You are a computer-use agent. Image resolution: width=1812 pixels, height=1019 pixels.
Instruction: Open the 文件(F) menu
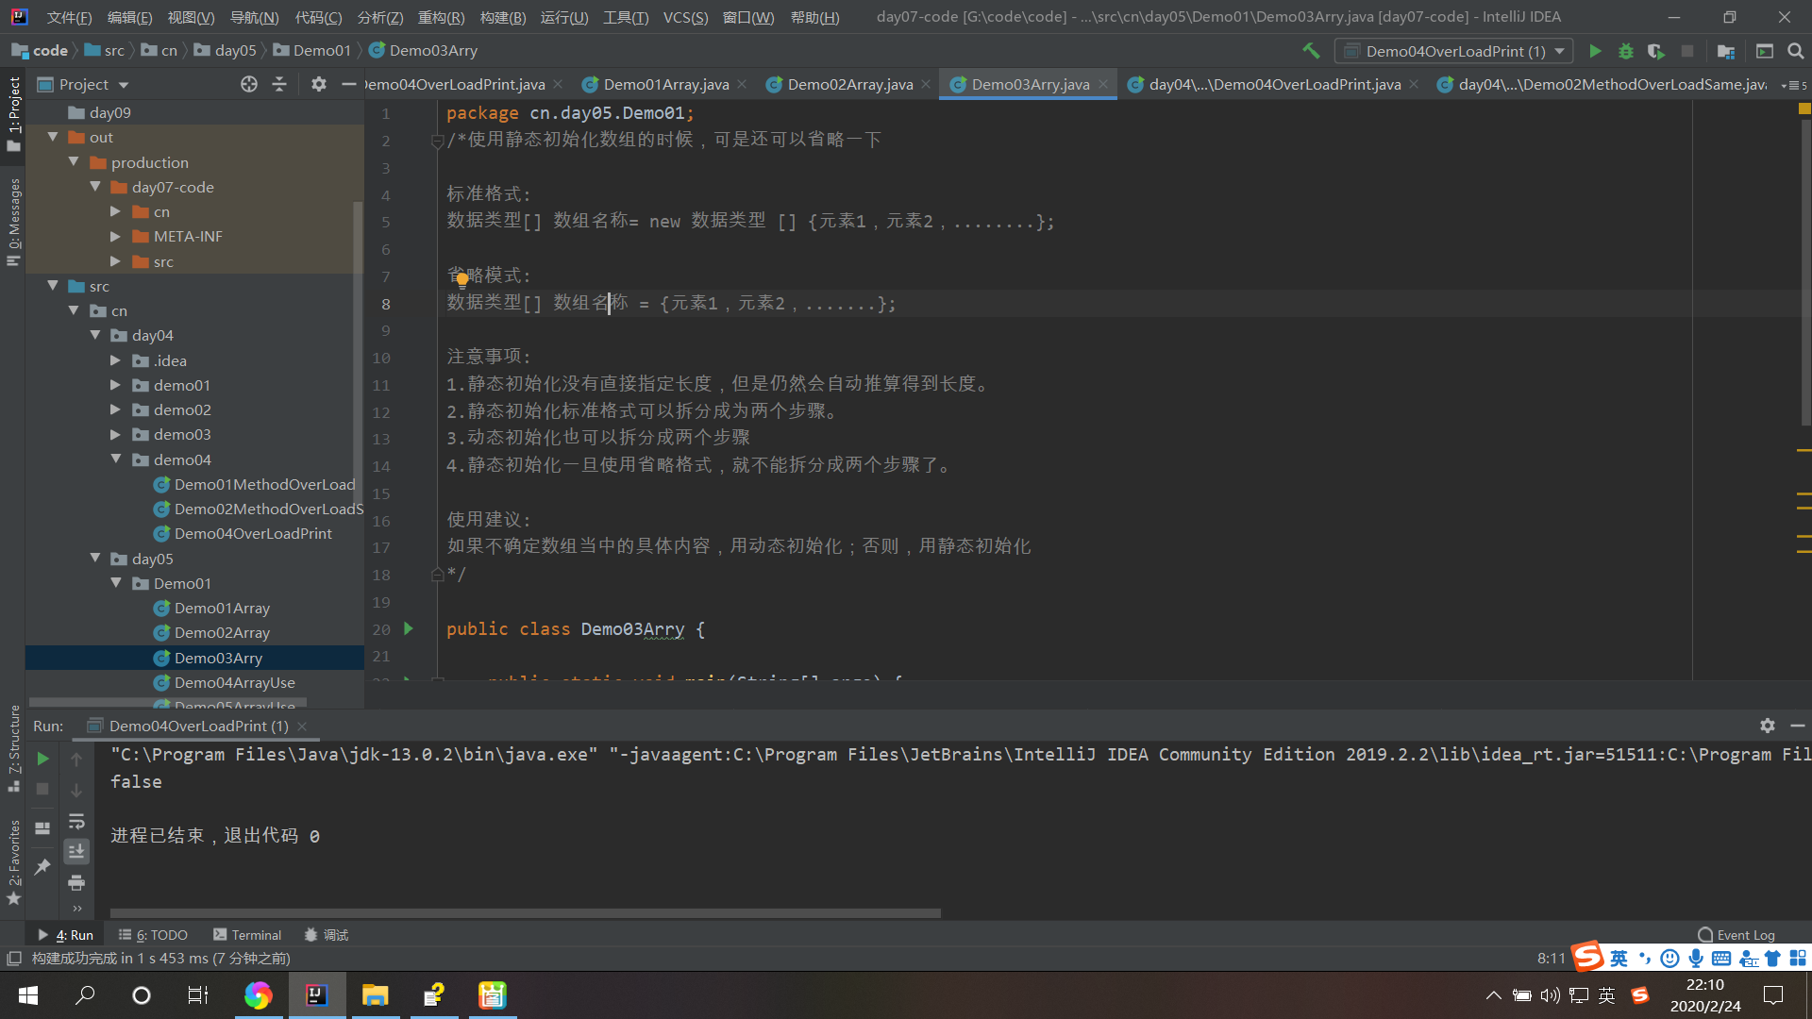69,17
